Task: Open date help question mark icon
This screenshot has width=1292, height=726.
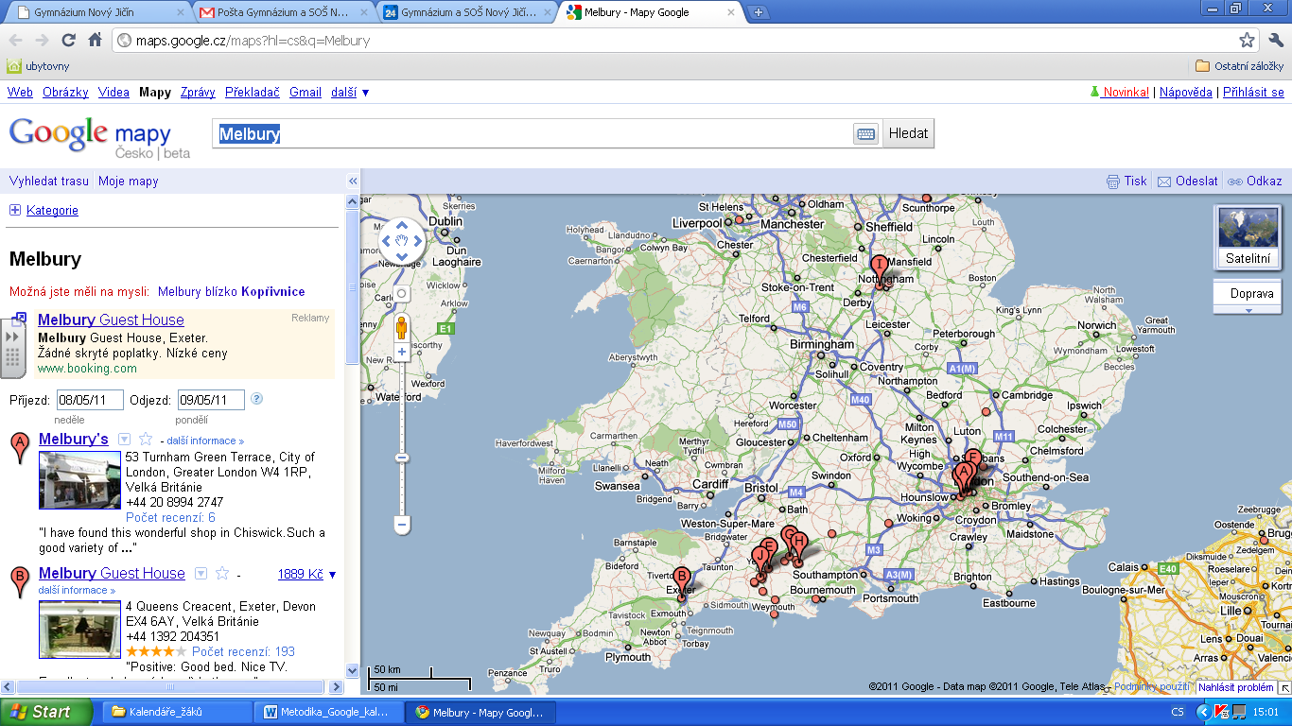Action: [x=256, y=399]
